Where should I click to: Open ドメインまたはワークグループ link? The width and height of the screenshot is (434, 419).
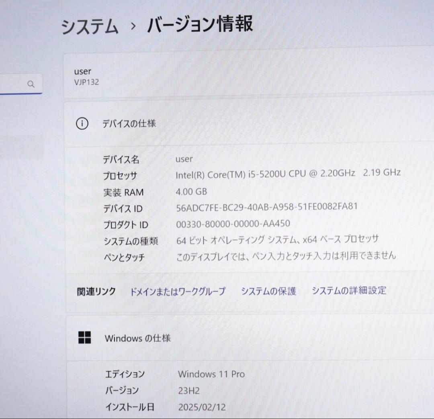point(178,291)
